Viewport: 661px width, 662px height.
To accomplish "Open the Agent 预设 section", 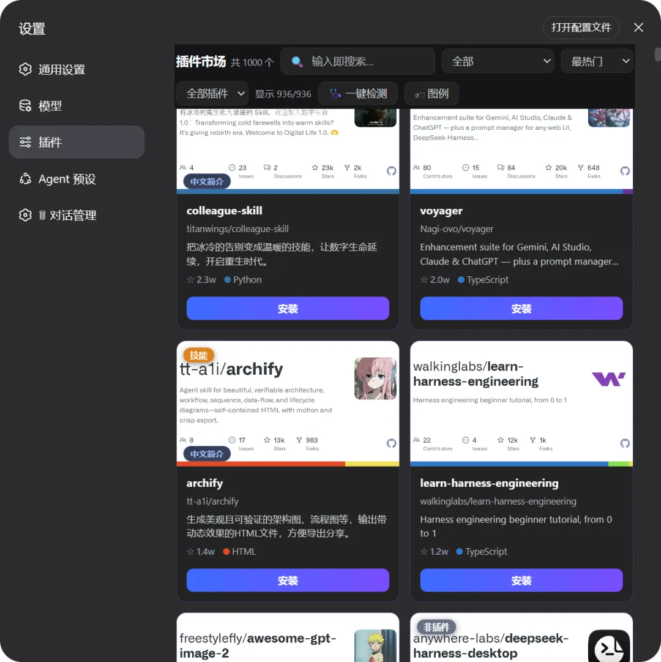I will pos(77,179).
